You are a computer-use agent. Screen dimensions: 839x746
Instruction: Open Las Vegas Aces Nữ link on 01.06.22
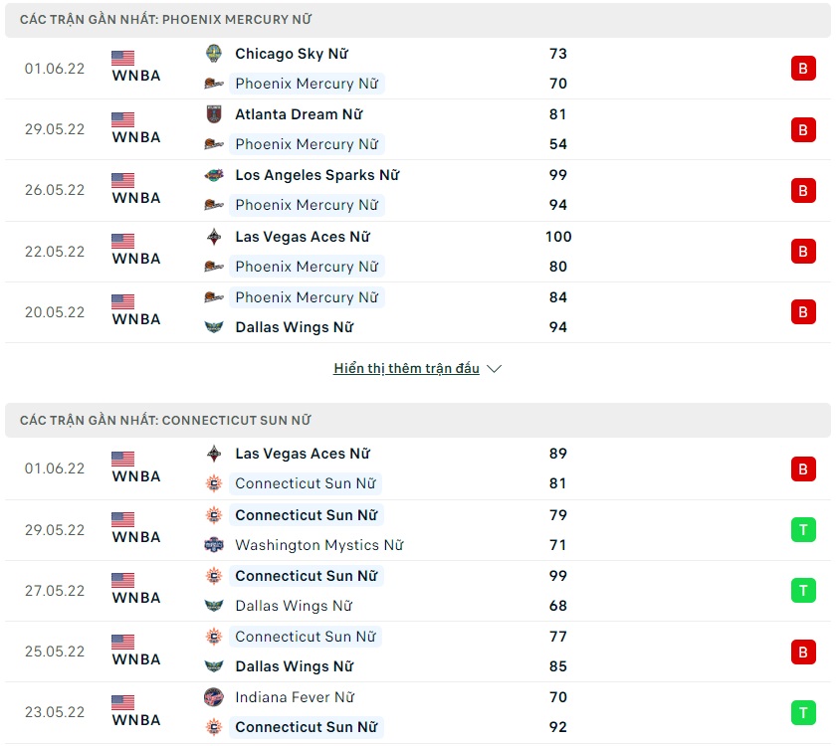coord(302,454)
